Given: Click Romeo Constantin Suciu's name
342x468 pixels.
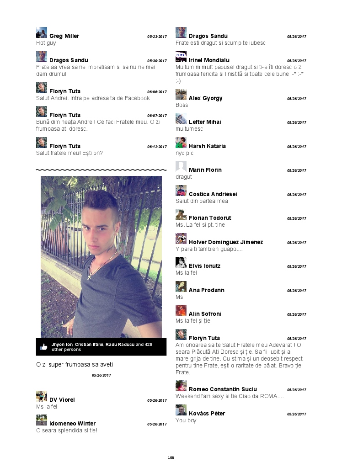Looking at the screenshot, I should pyautogui.click(x=223, y=389).
